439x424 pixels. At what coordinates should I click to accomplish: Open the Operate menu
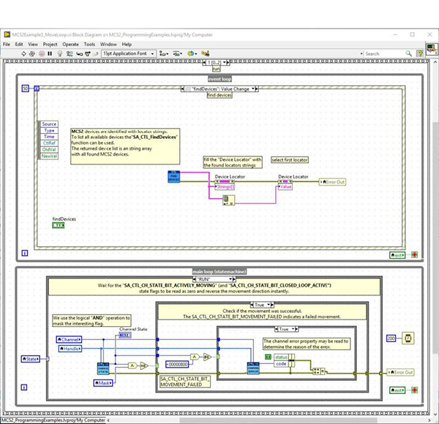click(x=70, y=44)
